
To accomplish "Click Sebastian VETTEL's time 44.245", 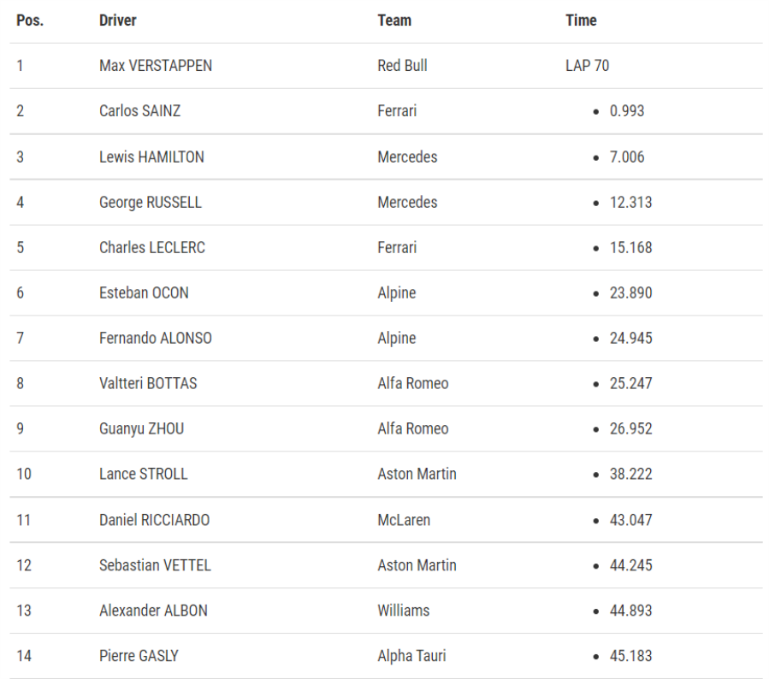I will click(630, 565).
